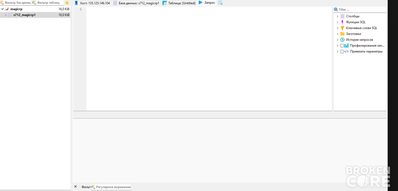The image size is (398, 191).
Task: Click the Столбцы columns icon
Action: [342, 16]
